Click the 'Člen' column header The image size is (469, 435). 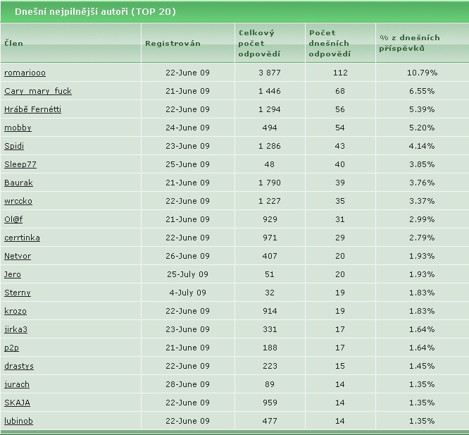[13, 43]
